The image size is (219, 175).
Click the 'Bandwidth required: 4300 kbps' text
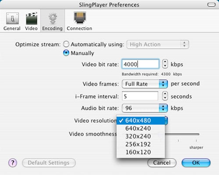[152, 74]
